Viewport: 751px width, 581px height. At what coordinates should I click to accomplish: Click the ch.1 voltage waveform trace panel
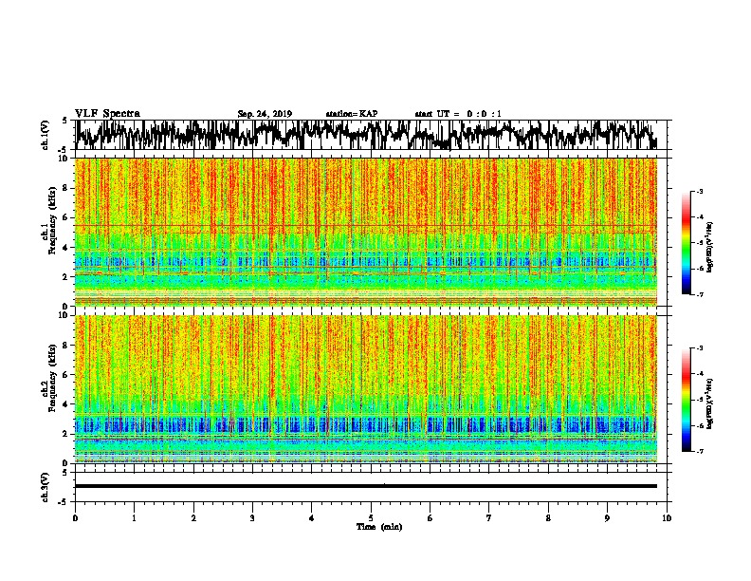pos(370,135)
